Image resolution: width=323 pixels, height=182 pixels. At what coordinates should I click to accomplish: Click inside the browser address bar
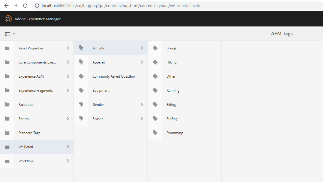pyautogui.click(x=117, y=5)
